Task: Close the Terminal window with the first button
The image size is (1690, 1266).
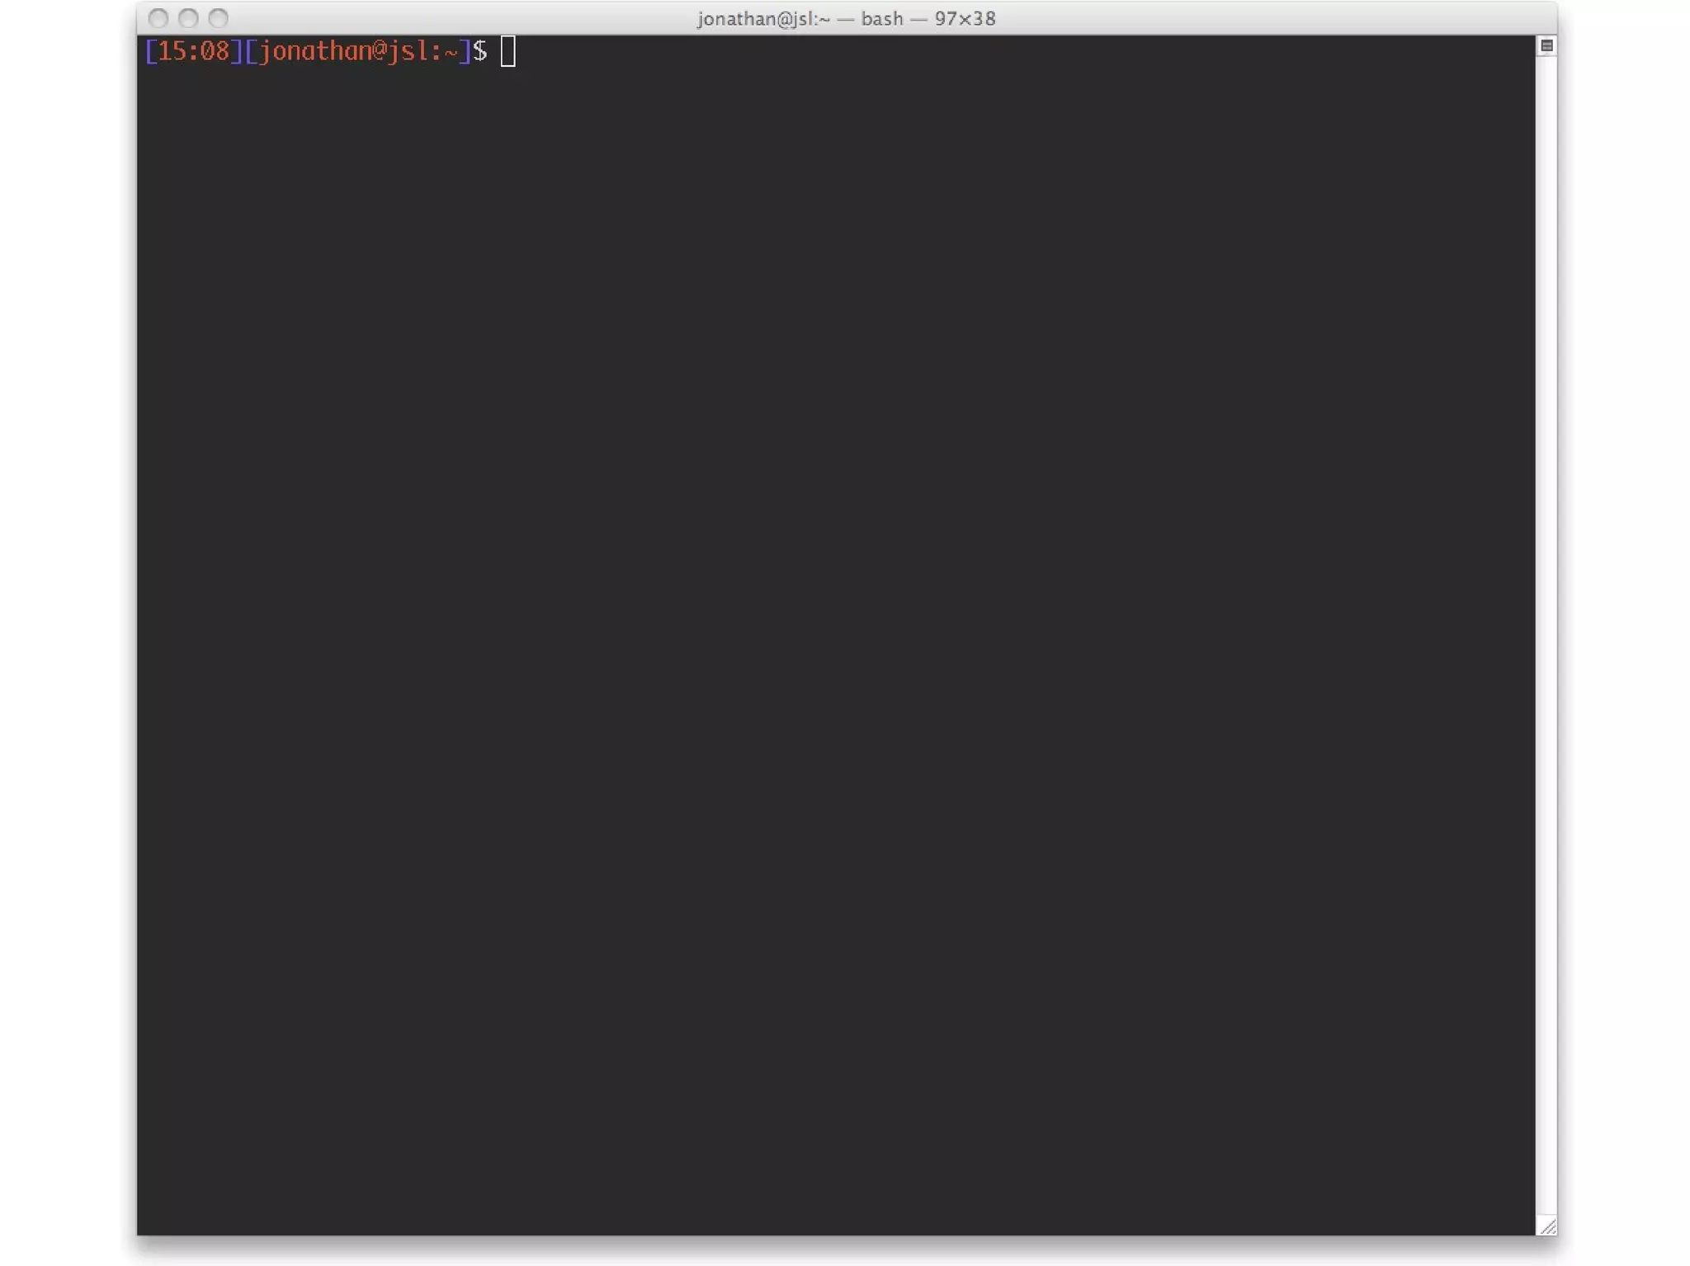Action: point(158,18)
